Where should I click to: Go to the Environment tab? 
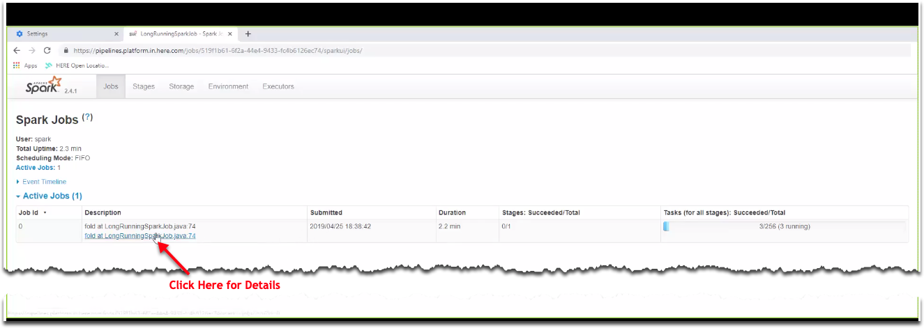pyautogui.click(x=228, y=86)
